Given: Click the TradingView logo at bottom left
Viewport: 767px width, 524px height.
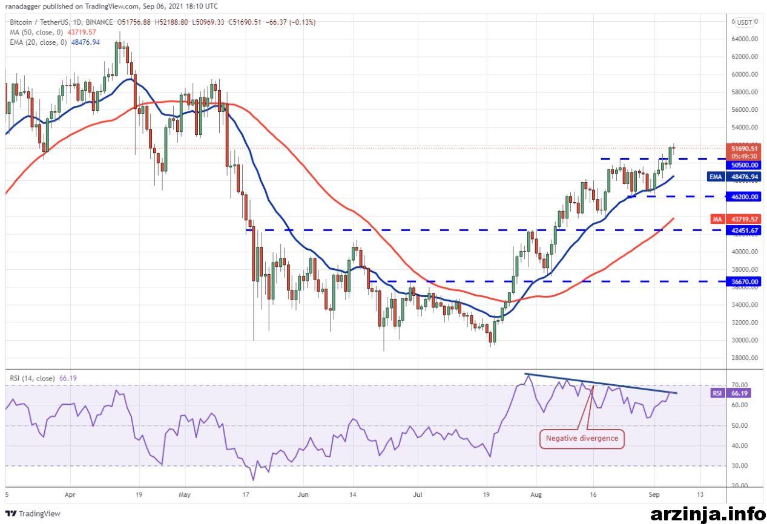Looking at the screenshot, I should 33,514.
